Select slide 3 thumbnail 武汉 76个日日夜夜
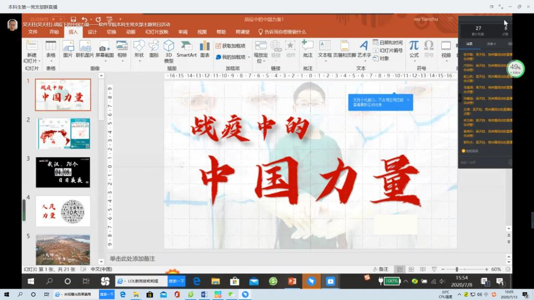 click(x=63, y=172)
